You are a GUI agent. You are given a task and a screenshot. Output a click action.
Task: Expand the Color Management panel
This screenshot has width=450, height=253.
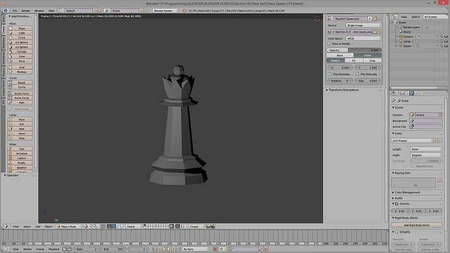point(407,192)
